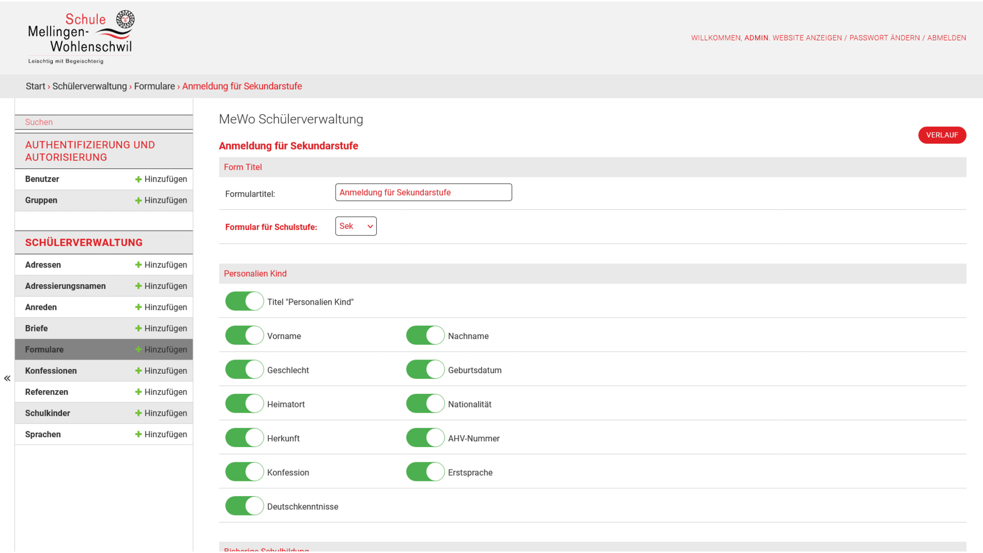Click the Suchen search field in sidebar

pyautogui.click(x=104, y=122)
